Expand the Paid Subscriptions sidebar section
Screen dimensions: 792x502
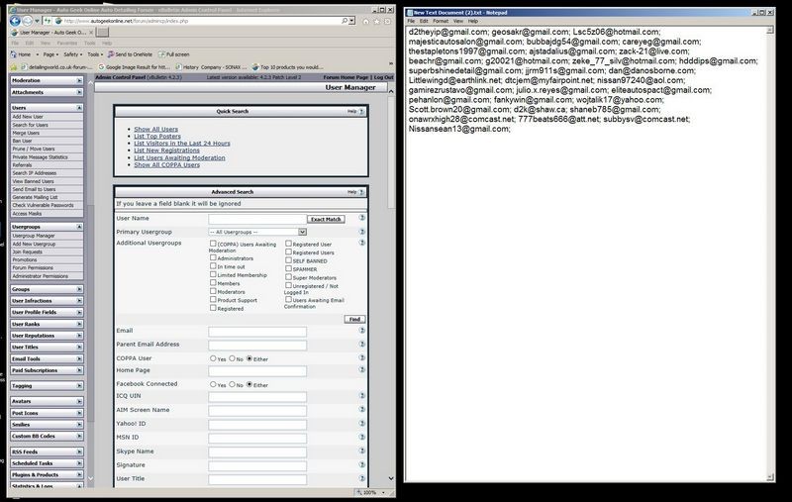pos(79,370)
